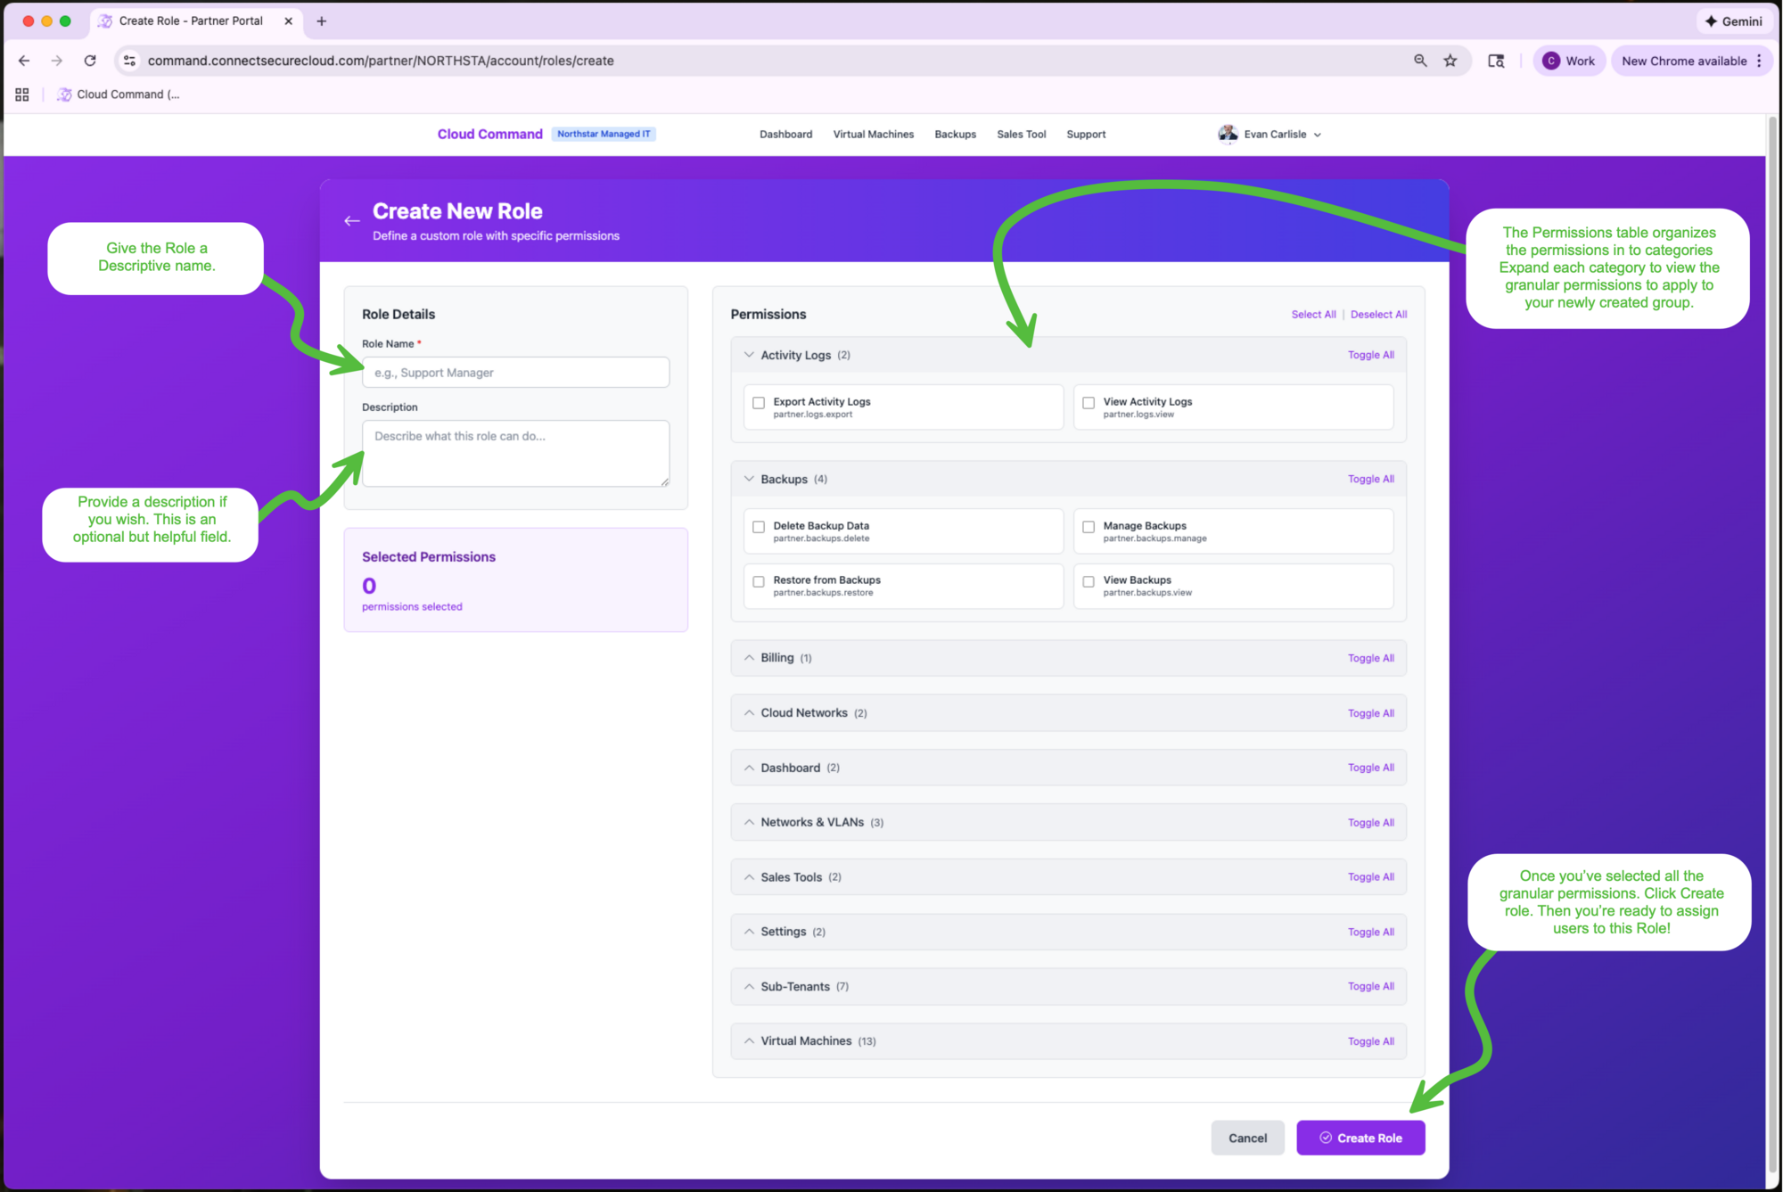The image size is (1783, 1192).
Task: Toggle All permissions in Sub-Tenants category
Action: 1371,986
